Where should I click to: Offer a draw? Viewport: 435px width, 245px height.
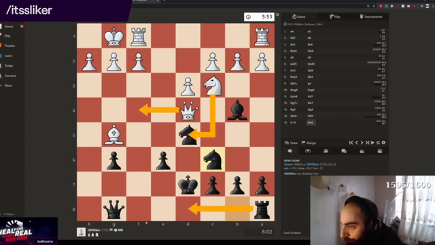pos(291,143)
